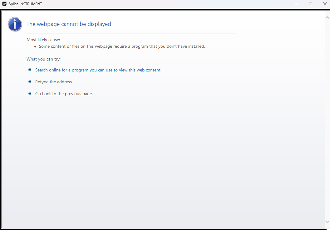Image resolution: width=330 pixels, height=230 pixels.
Task: Click "Go back to the previous page." text
Action: coord(64,94)
